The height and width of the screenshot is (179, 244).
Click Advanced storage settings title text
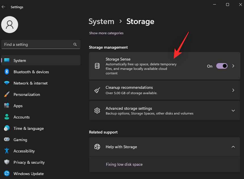[129, 108]
